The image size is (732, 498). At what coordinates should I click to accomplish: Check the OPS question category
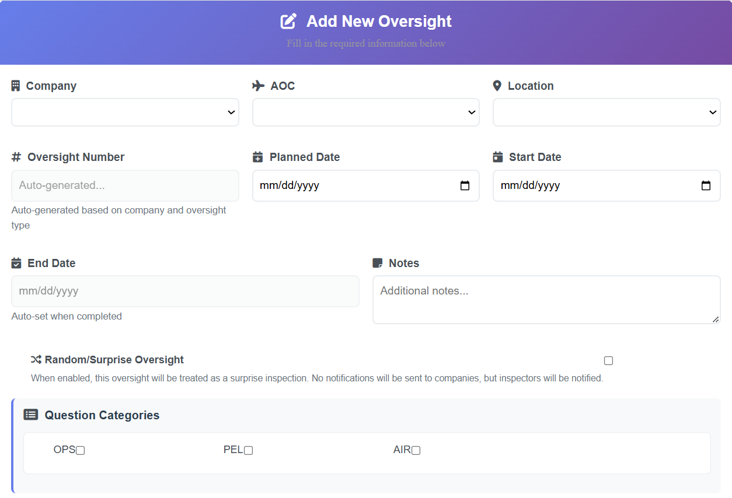[81, 450]
